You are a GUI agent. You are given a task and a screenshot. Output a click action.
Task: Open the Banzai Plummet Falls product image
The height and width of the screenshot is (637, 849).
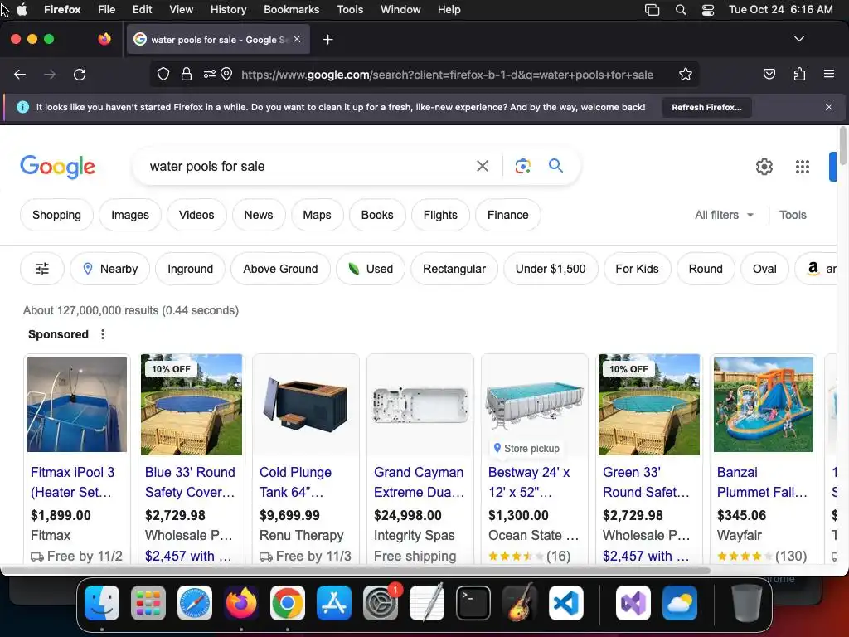tap(763, 404)
